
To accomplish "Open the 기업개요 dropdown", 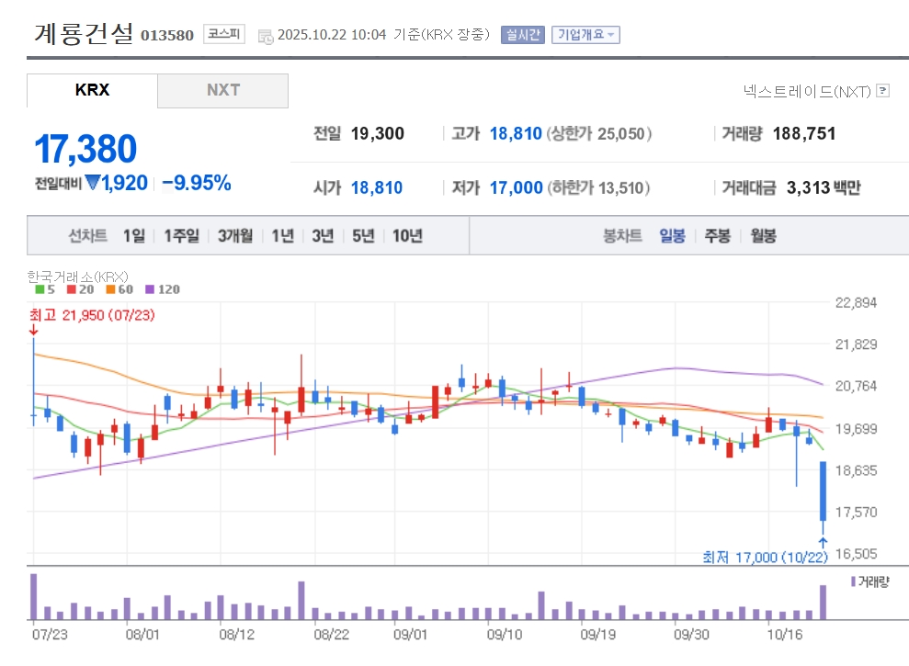I will [585, 35].
